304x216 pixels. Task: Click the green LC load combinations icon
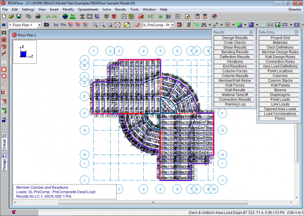151,17
